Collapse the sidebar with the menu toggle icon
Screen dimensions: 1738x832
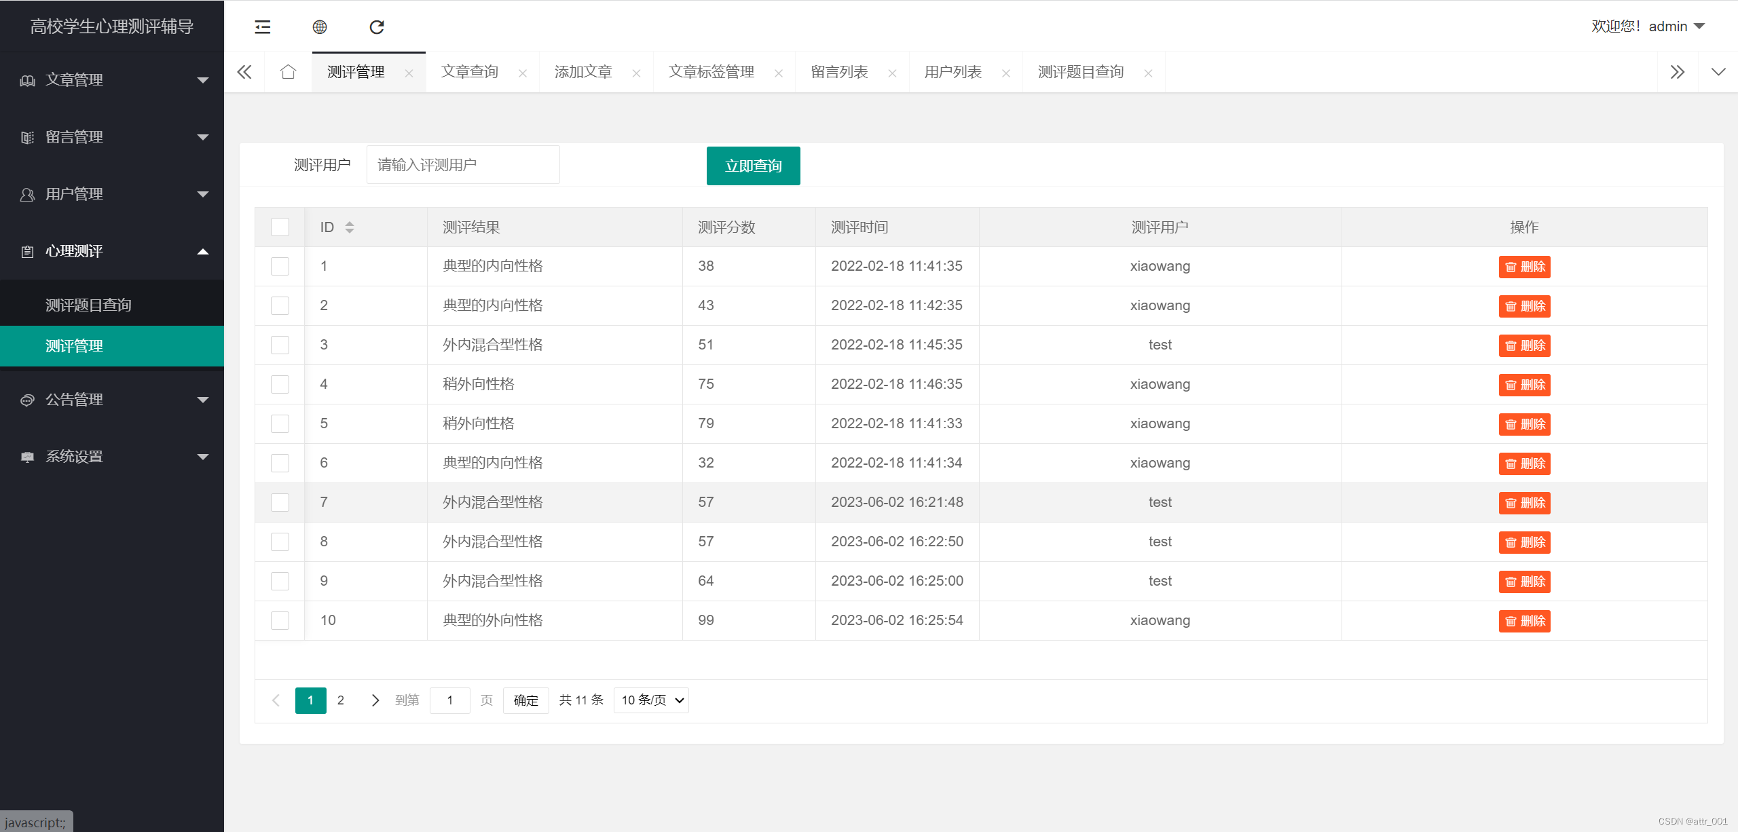262,27
